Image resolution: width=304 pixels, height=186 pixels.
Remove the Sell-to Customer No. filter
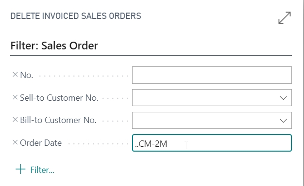point(15,97)
